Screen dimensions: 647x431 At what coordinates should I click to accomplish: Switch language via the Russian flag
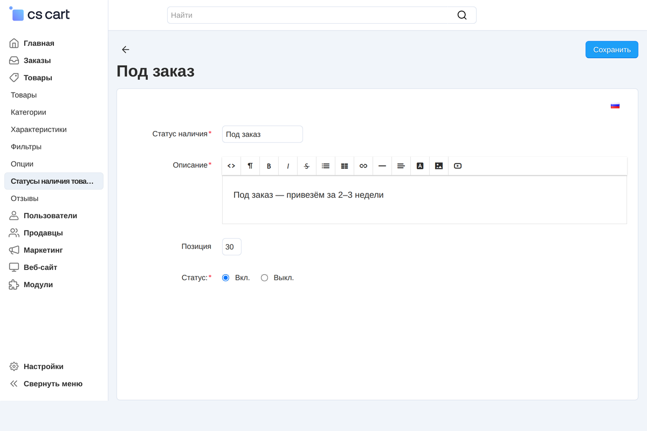click(615, 106)
